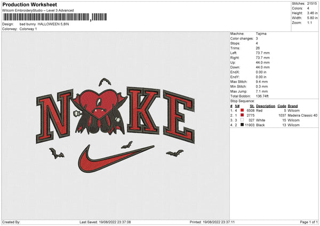
Task: Click the red swoosh in design
Action: tap(116, 159)
